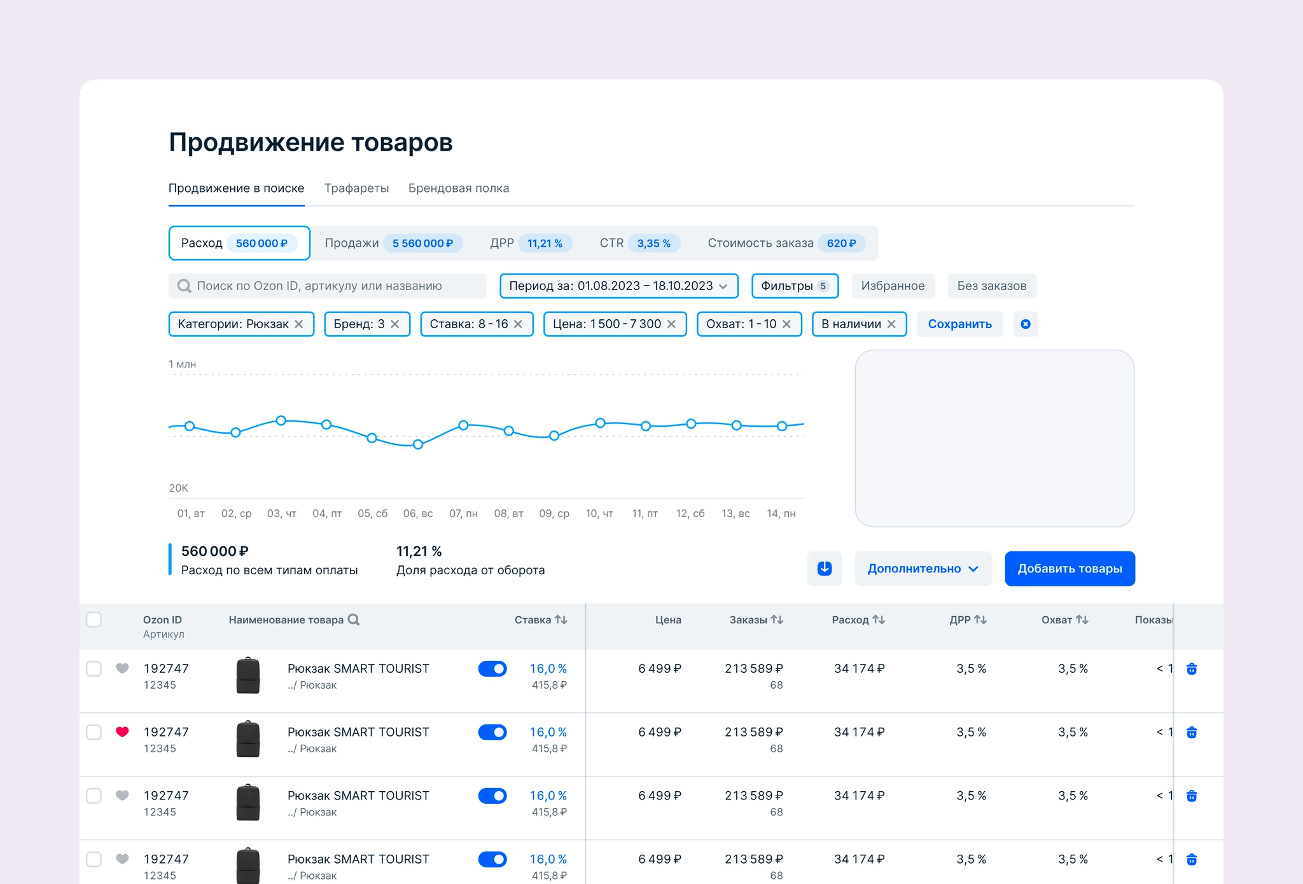Click the chart point for 06, вс
This screenshot has height=884, width=1303.
pos(418,445)
